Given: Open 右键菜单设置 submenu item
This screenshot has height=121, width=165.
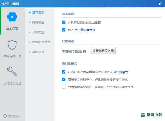Looking at the screenshot, I should [41, 42].
